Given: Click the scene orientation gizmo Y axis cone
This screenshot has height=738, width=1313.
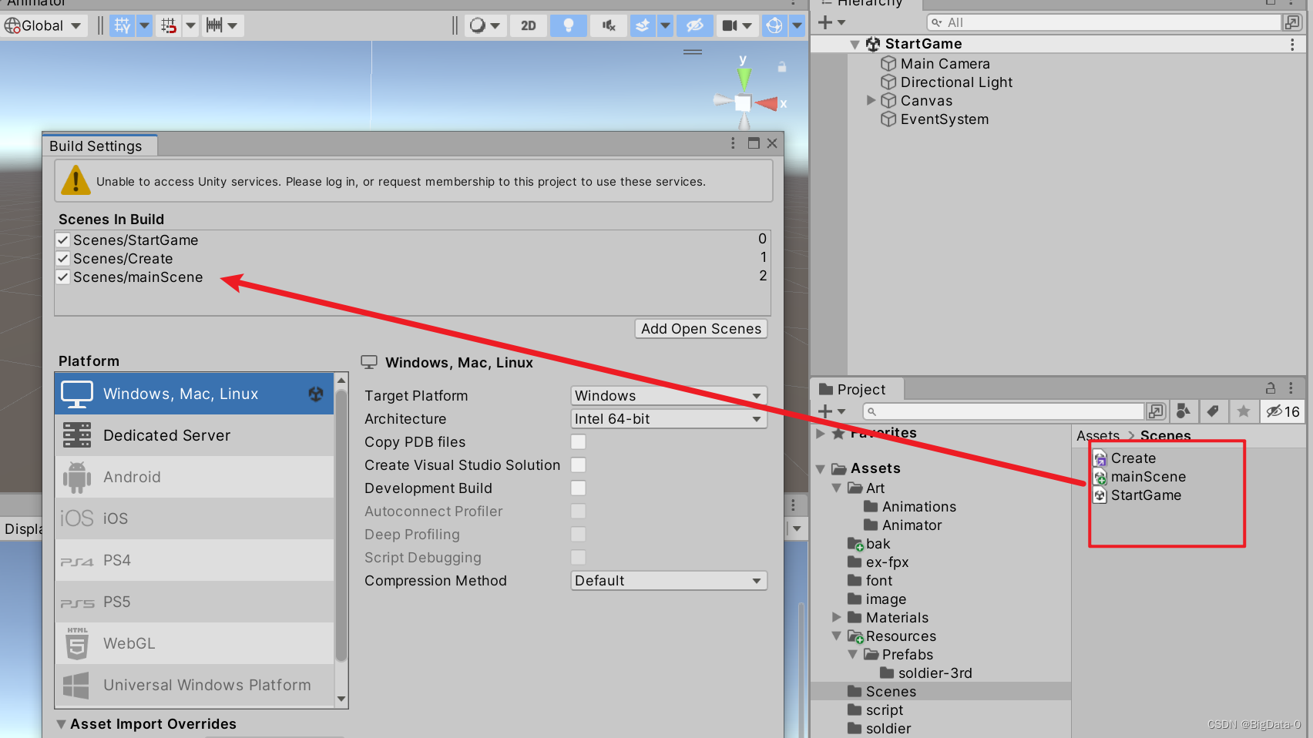Looking at the screenshot, I should click(x=744, y=77).
